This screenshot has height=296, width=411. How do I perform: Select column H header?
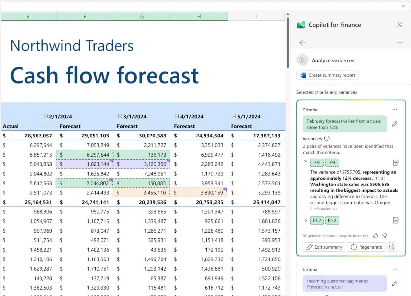(x=199, y=16)
